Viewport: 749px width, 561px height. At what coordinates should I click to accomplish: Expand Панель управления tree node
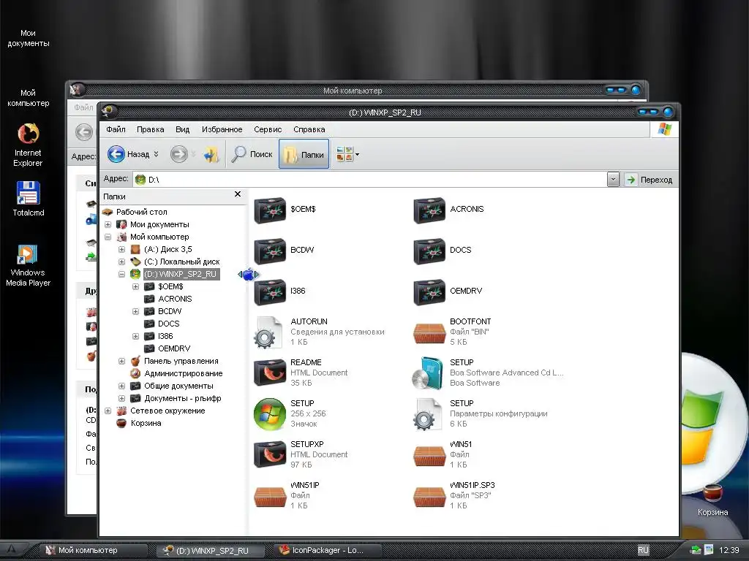pyautogui.click(x=122, y=361)
